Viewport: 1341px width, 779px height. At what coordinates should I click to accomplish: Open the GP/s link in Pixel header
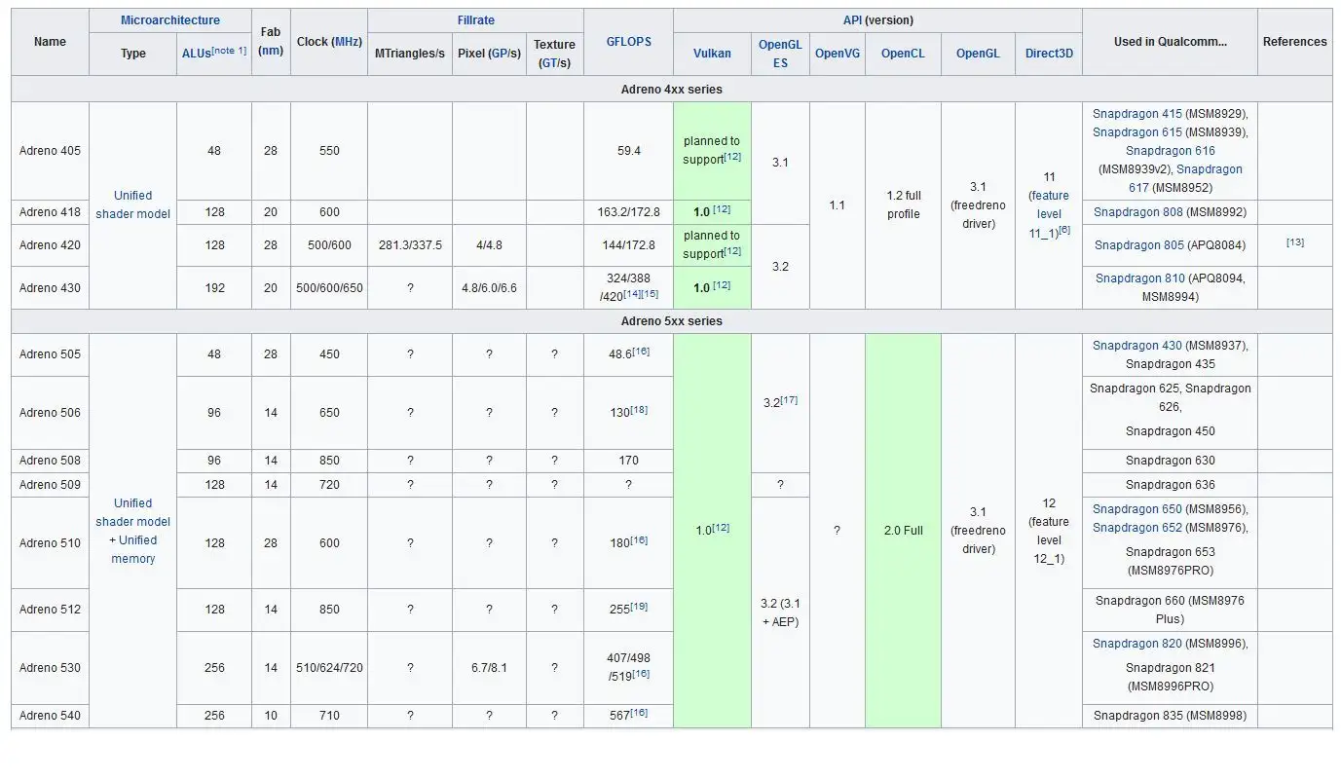pyautogui.click(x=504, y=54)
